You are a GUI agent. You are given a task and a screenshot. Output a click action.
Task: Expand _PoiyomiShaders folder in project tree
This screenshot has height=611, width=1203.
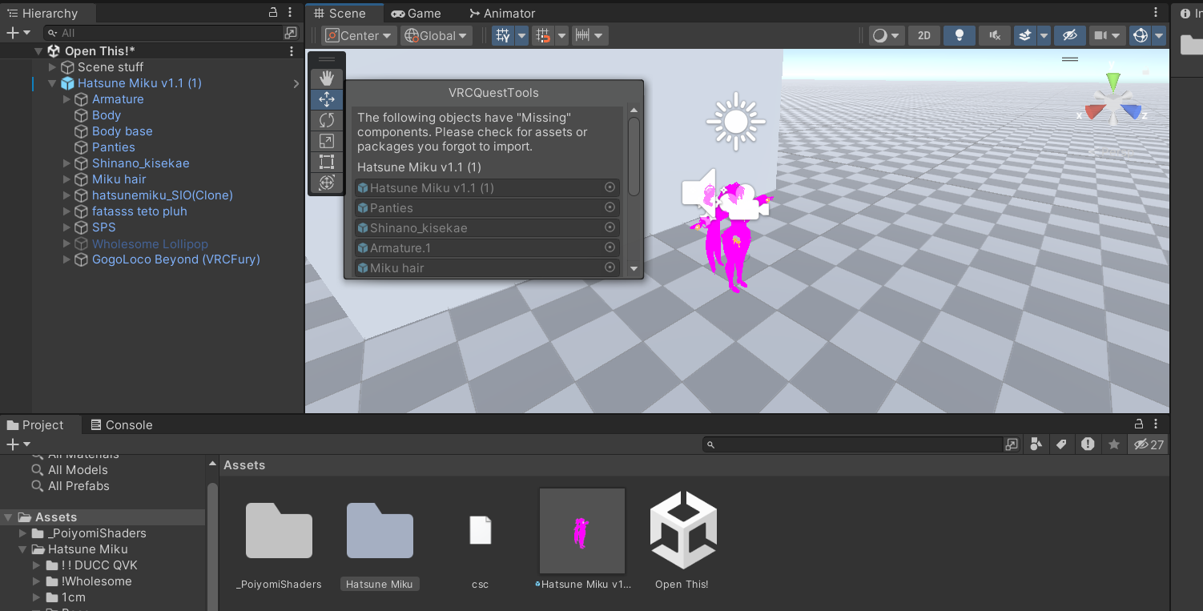22,533
